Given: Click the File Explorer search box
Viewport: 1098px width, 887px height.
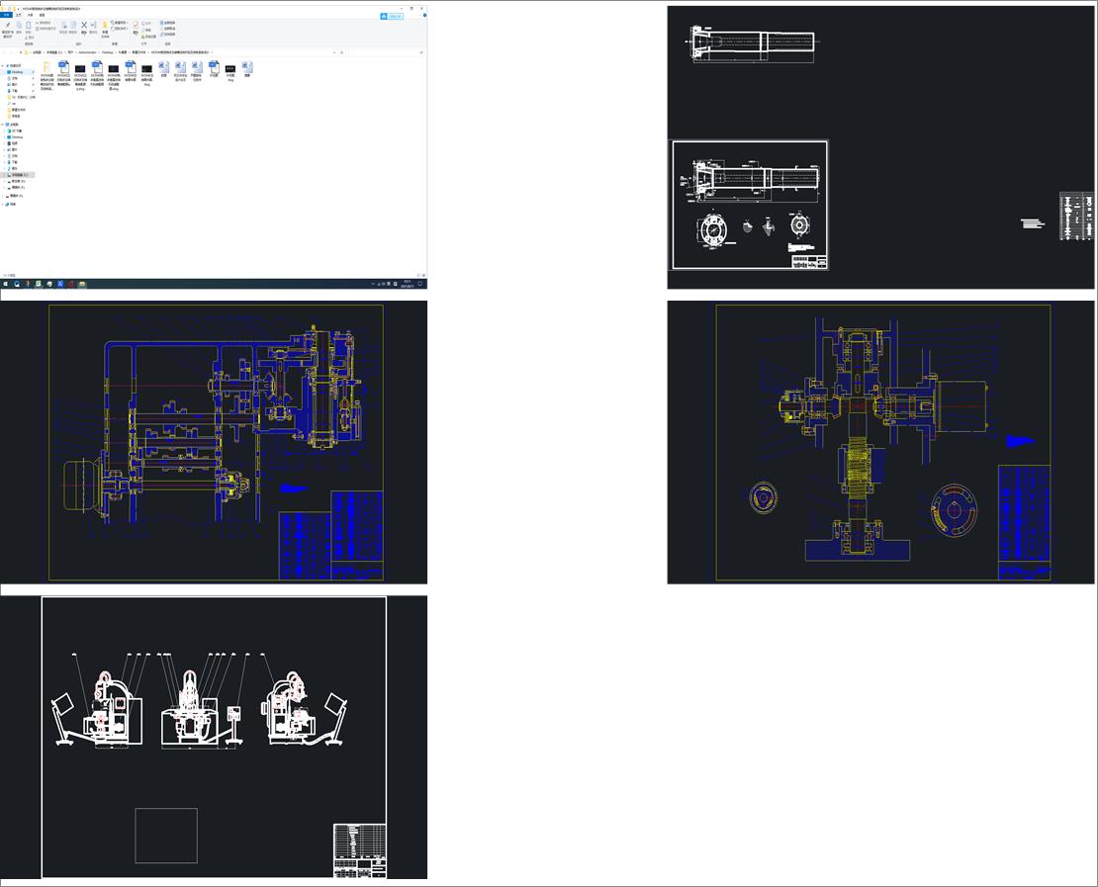Looking at the screenshot, I should (x=384, y=52).
